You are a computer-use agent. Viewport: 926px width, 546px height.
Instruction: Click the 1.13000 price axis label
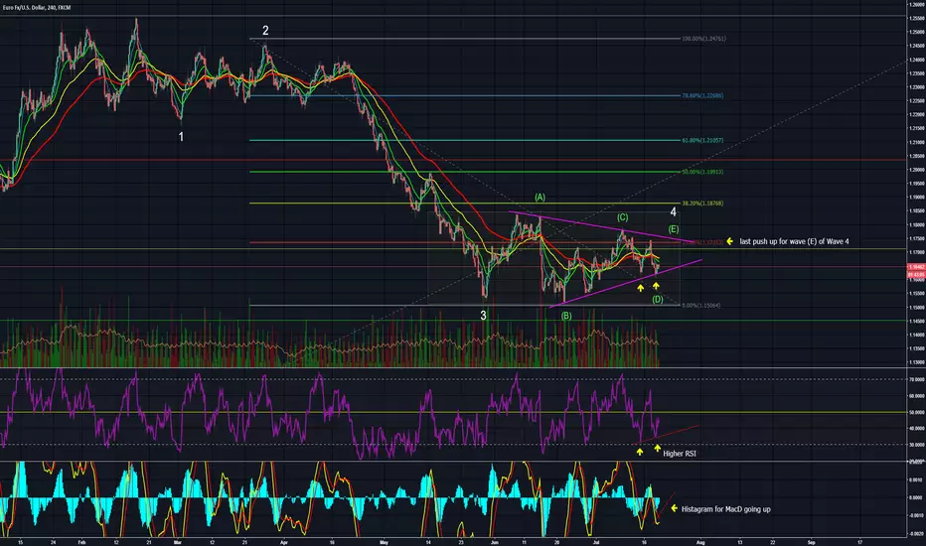[x=917, y=362]
